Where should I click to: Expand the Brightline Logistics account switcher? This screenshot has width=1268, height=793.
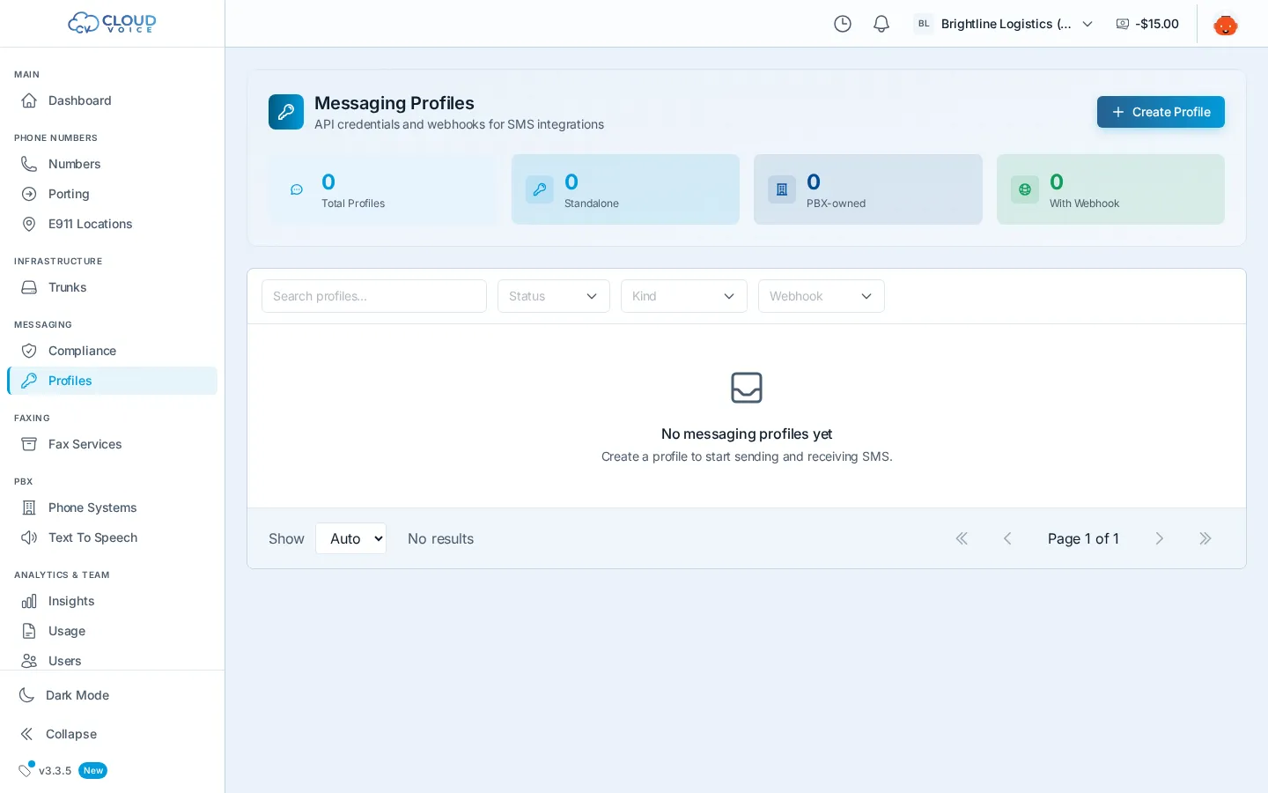(x=1003, y=24)
